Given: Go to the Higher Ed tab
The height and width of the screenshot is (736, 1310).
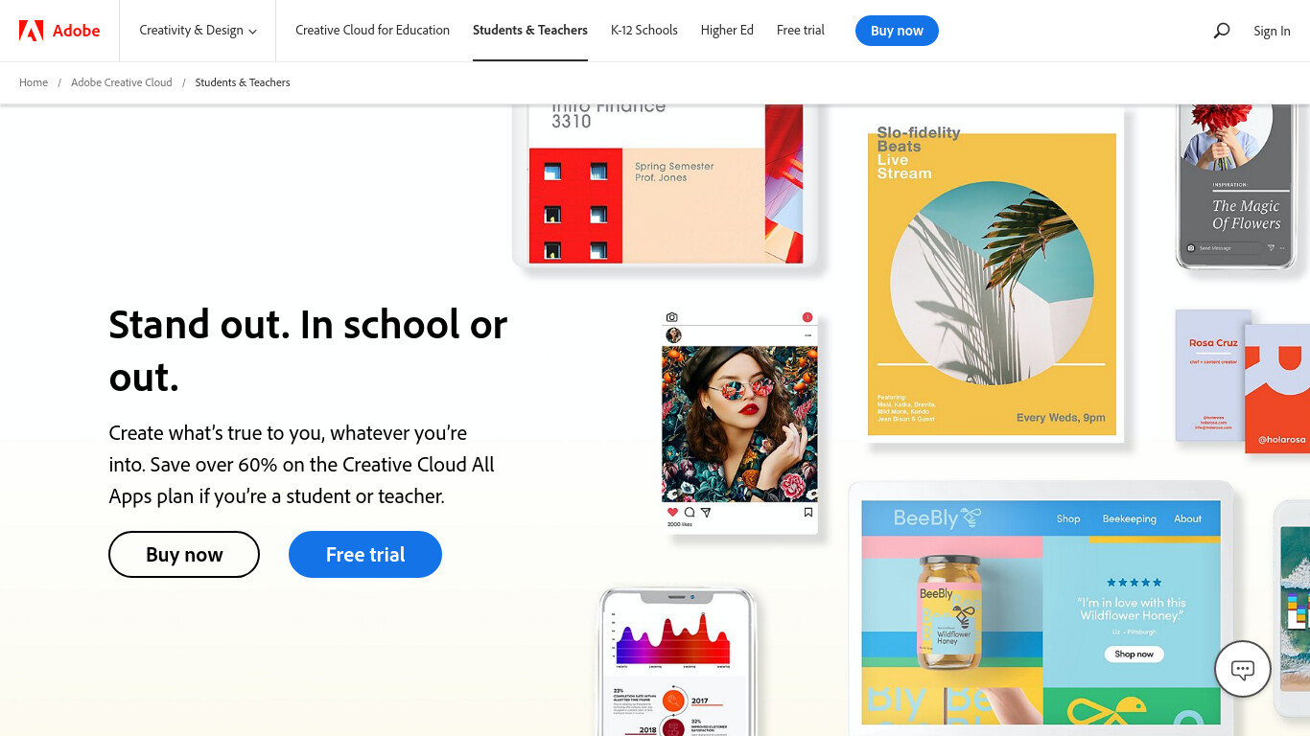Looking at the screenshot, I should (727, 31).
